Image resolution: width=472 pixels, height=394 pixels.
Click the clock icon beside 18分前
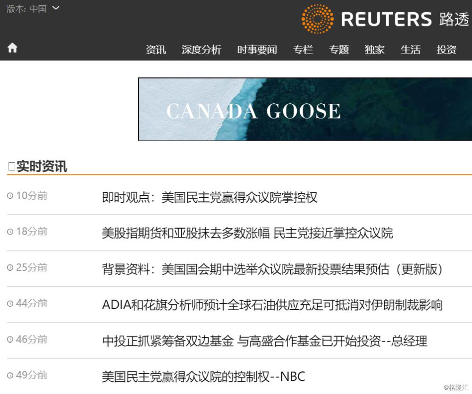[10, 232]
